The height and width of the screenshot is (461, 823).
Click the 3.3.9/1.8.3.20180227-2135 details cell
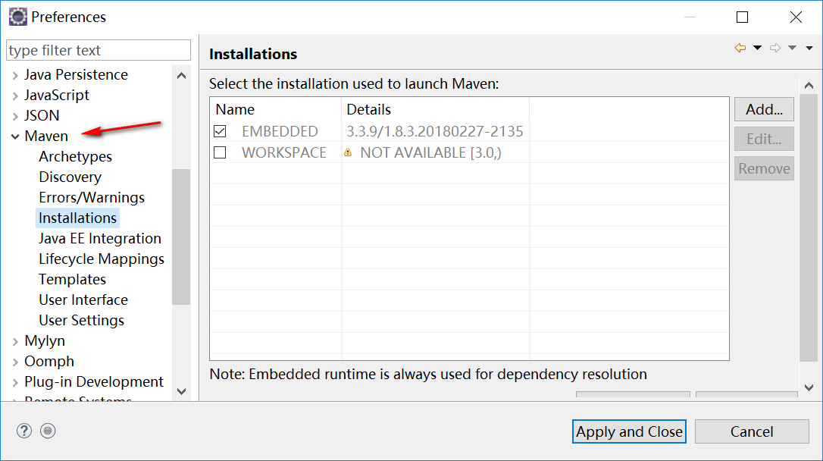coord(435,131)
